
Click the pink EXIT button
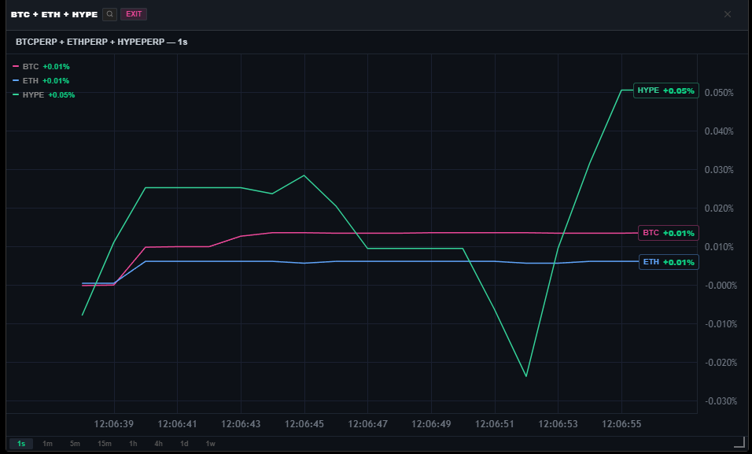point(134,14)
